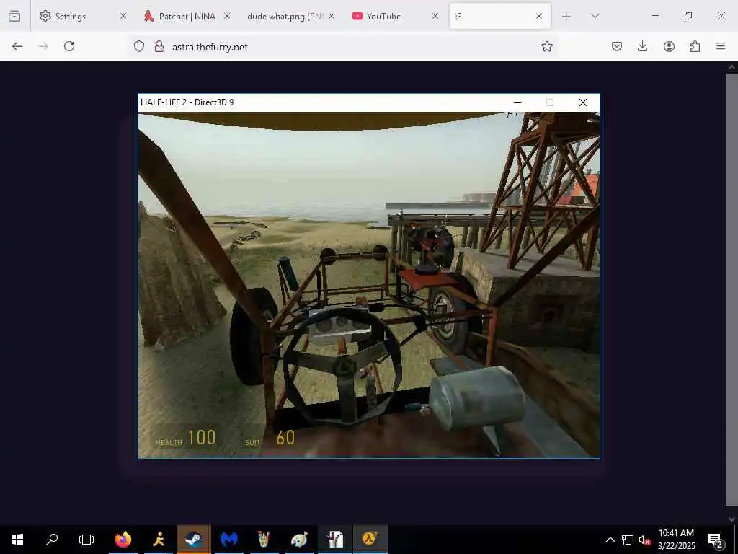Minimize the HALF-LIFE 2 game window
The width and height of the screenshot is (738, 554).
point(517,102)
